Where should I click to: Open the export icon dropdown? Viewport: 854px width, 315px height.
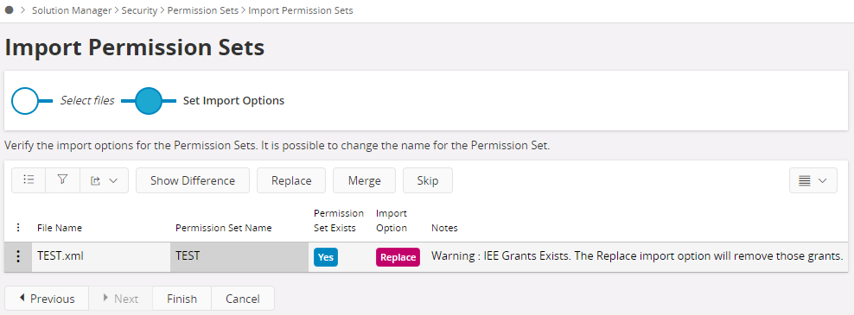point(104,180)
